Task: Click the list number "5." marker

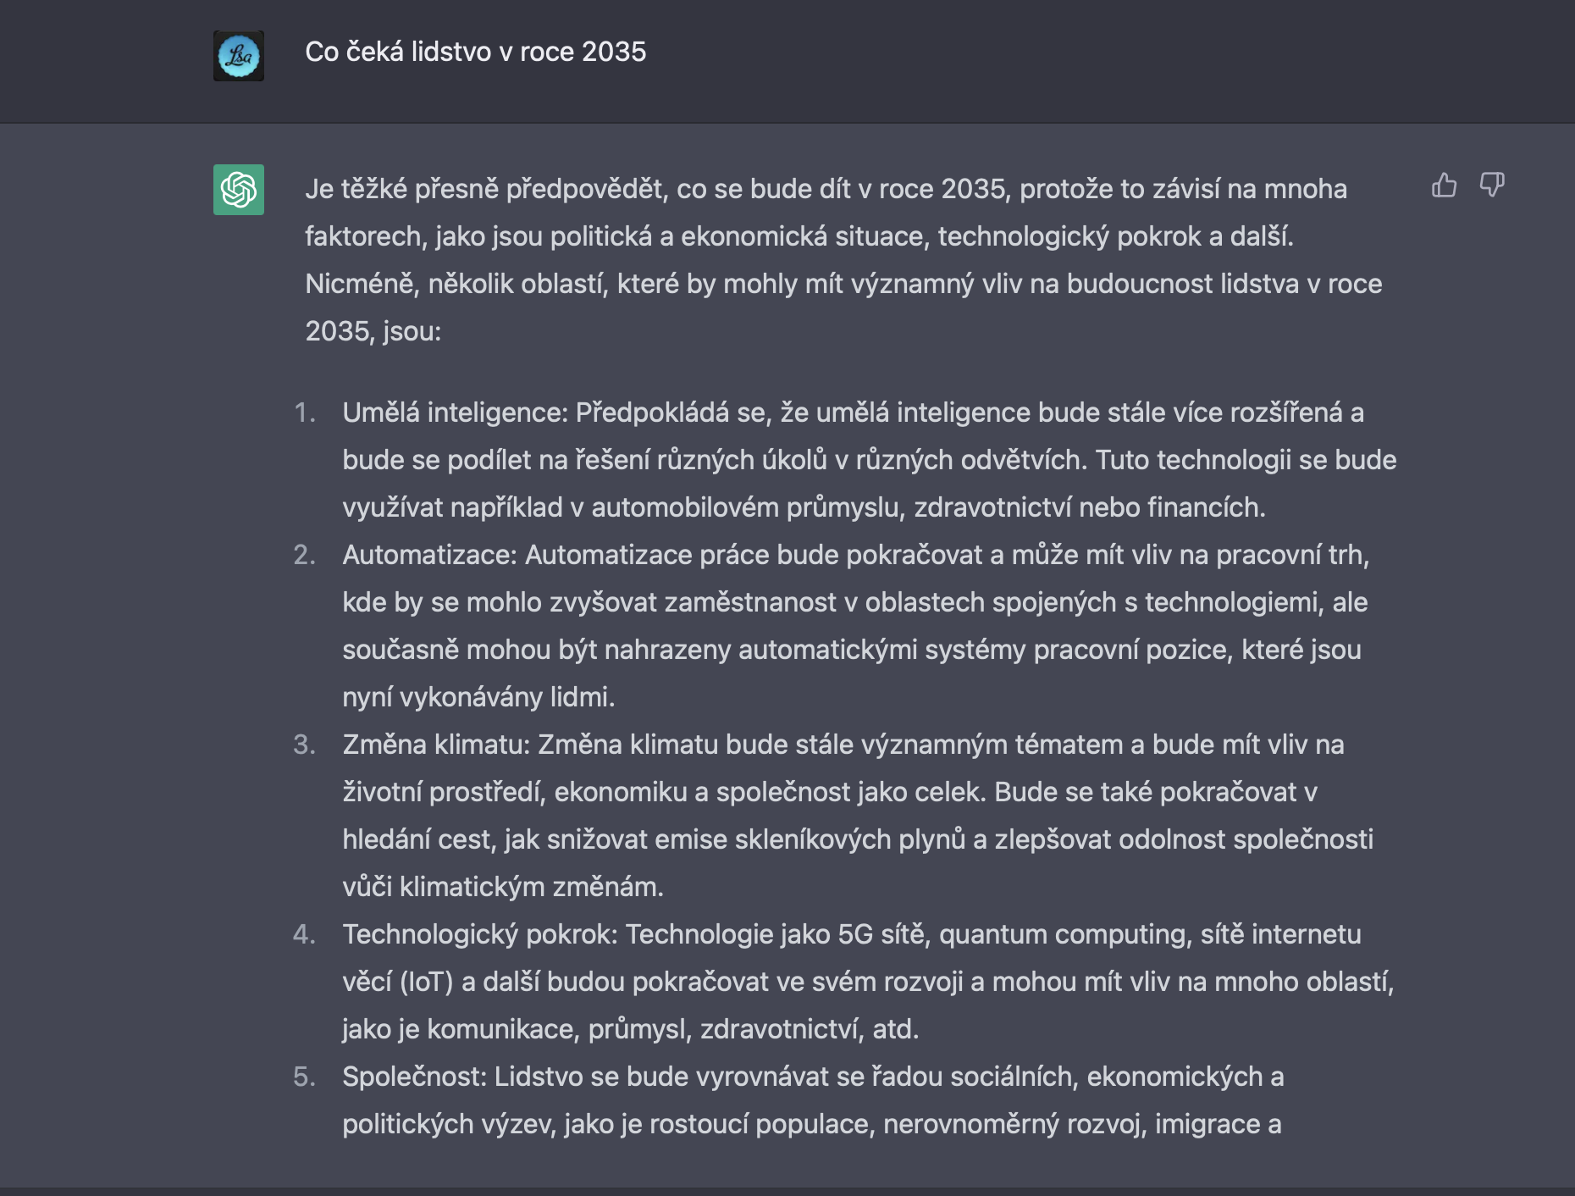Action: (305, 1077)
